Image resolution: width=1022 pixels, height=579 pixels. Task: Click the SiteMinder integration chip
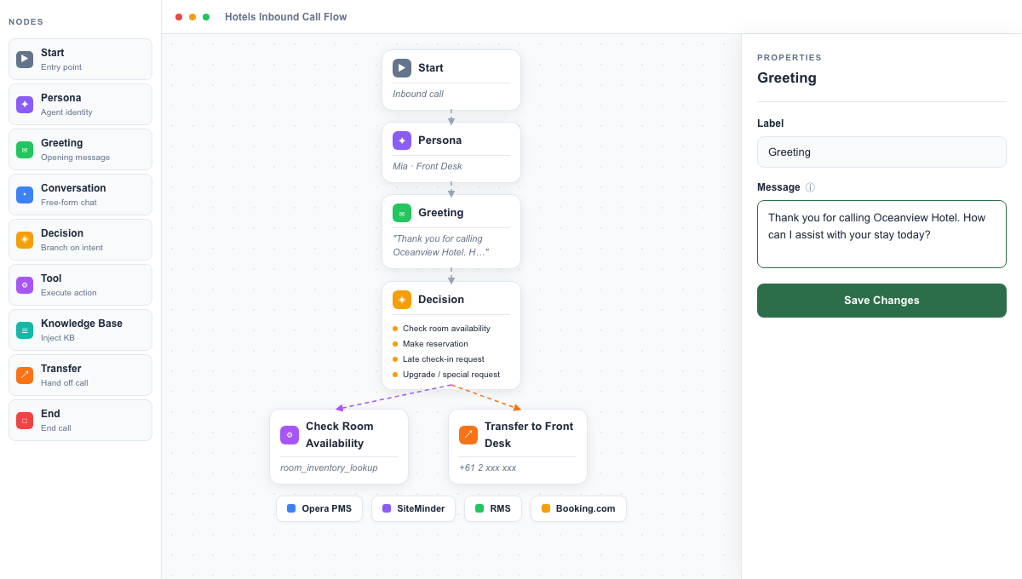coord(413,508)
